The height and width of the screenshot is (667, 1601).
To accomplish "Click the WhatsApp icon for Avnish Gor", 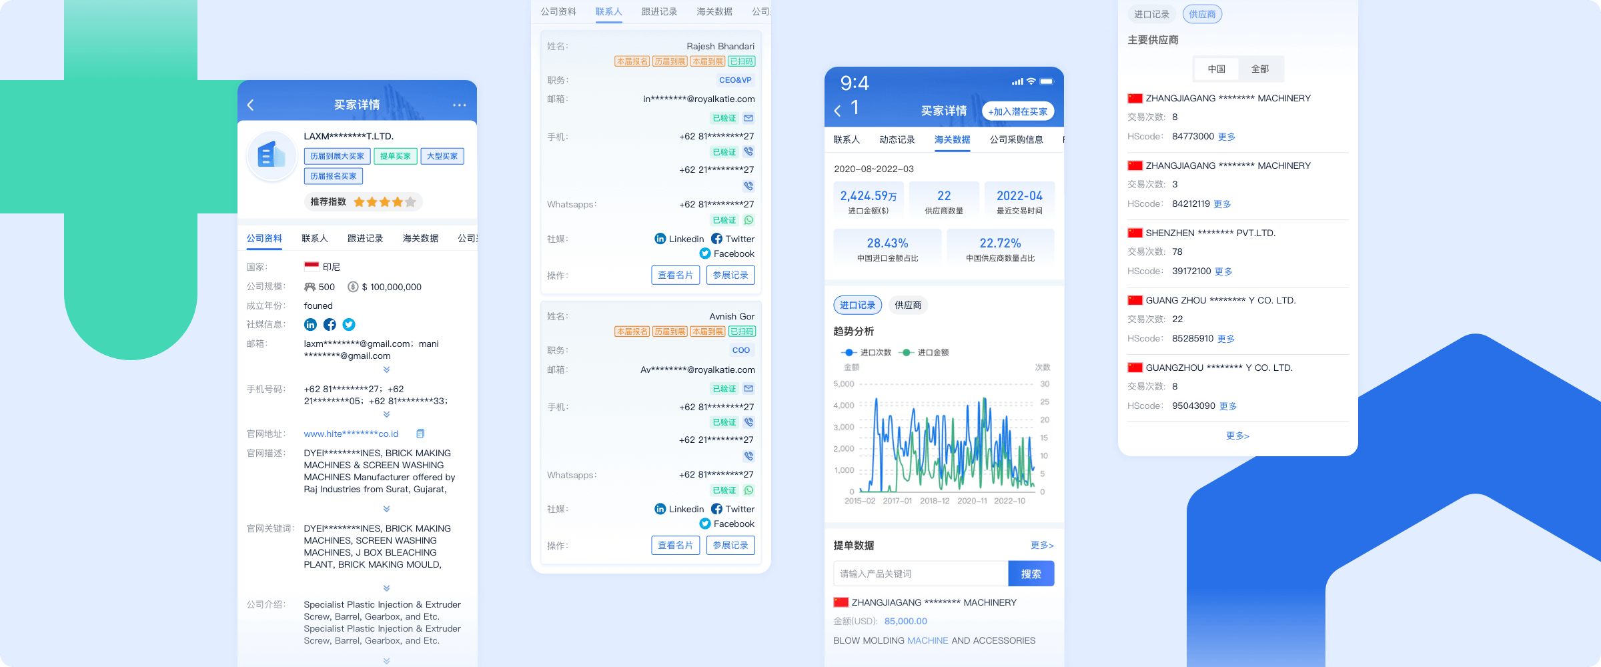I will [x=748, y=490].
